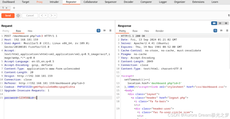The height and width of the screenshot is (119, 230).
Task: Go to the Intruder tab
Action: coord(54,2)
